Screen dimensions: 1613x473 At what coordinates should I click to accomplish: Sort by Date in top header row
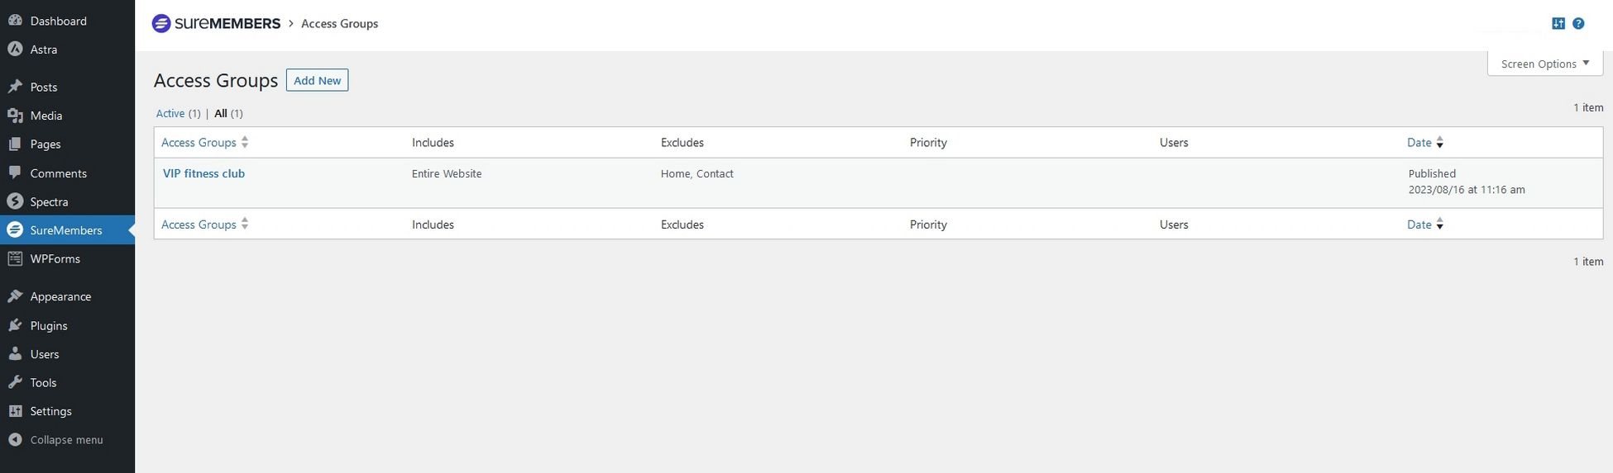[1419, 143]
